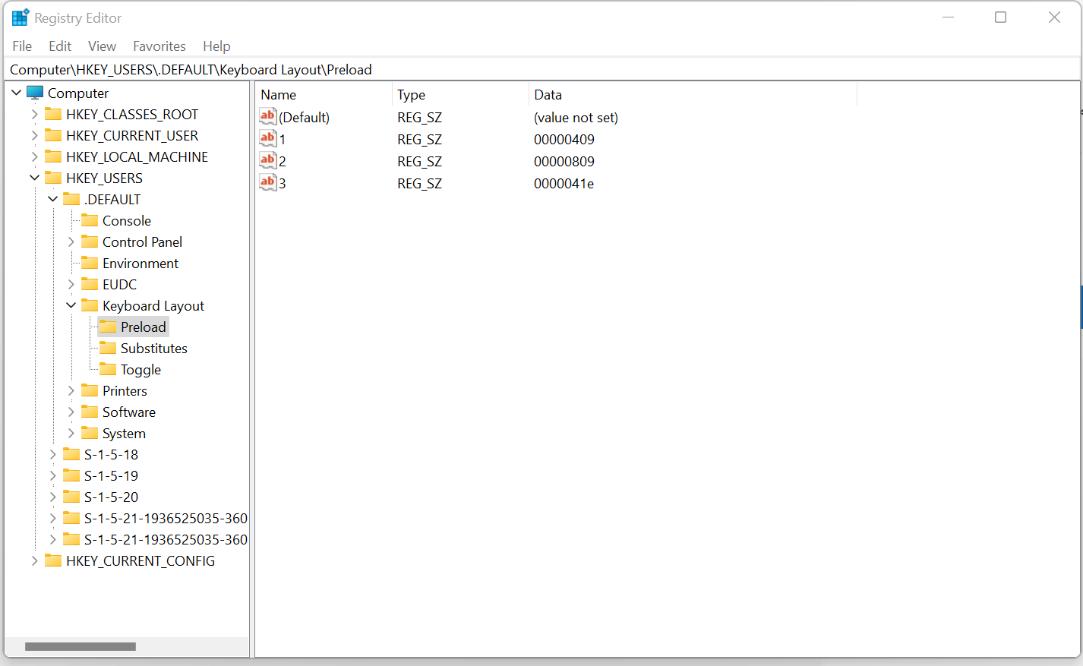This screenshot has height=666, width=1083.
Task: Maximize the Registry Editor window
Action: point(1001,17)
